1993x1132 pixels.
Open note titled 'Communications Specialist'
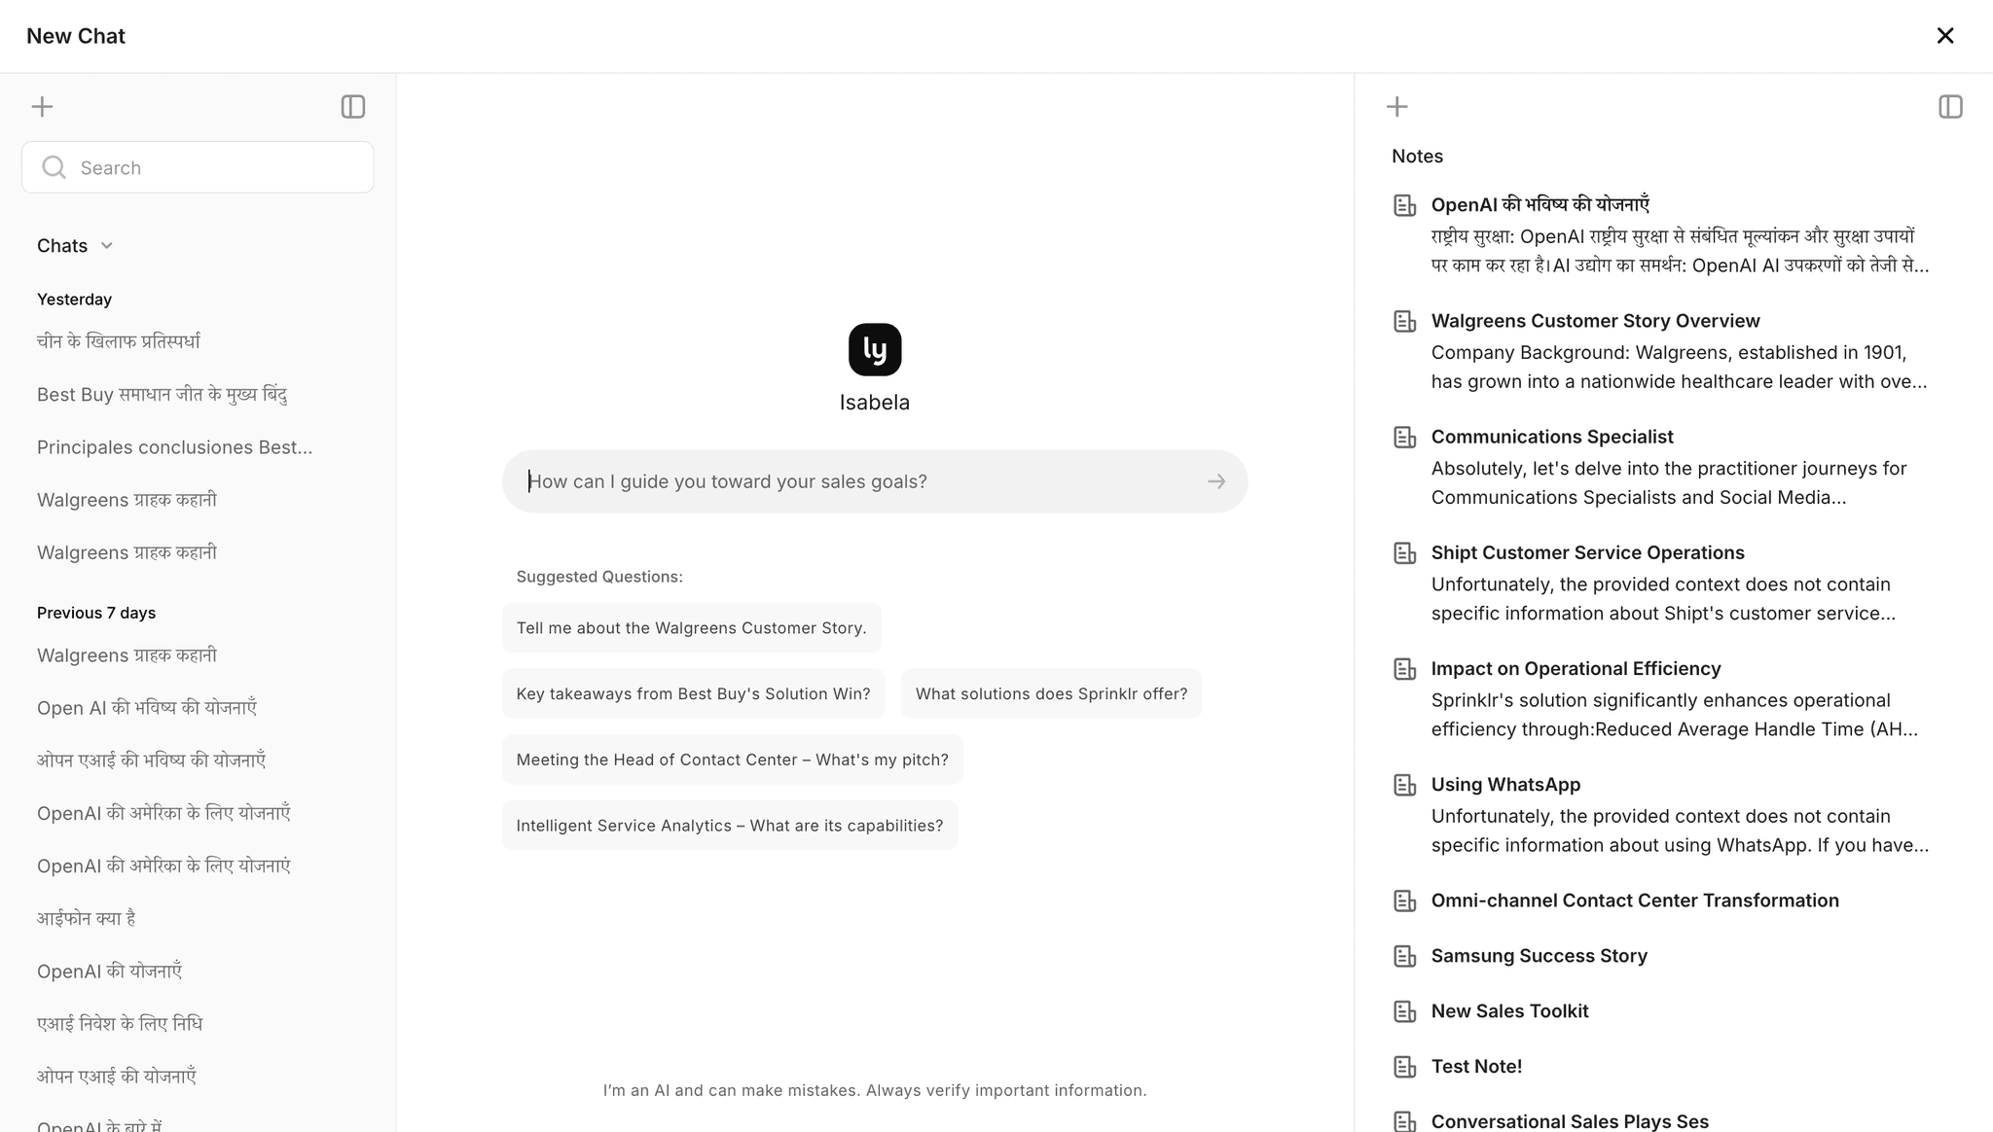coord(1552,437)
